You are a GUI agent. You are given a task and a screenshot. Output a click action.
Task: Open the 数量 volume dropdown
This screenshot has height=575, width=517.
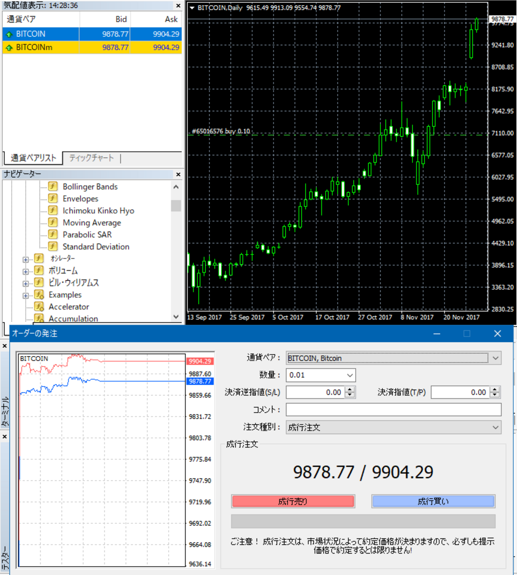pyautogui.click(x=350, y=375)
